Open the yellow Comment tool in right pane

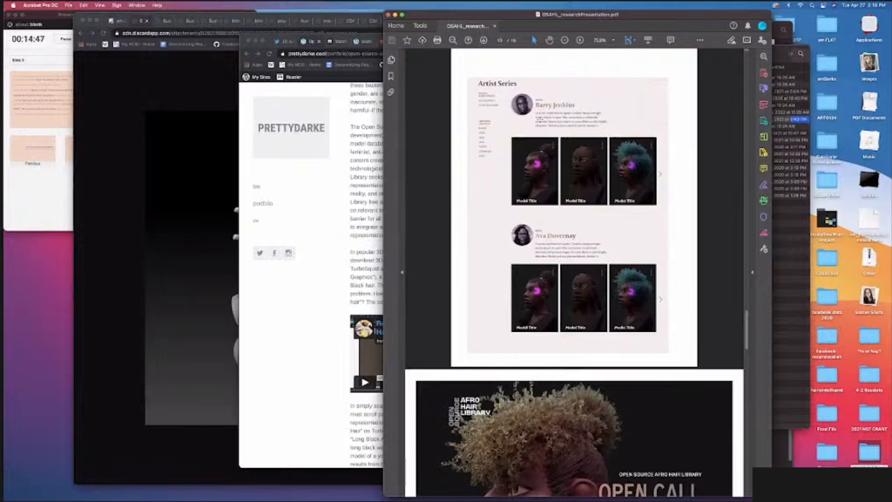point(763,168)
